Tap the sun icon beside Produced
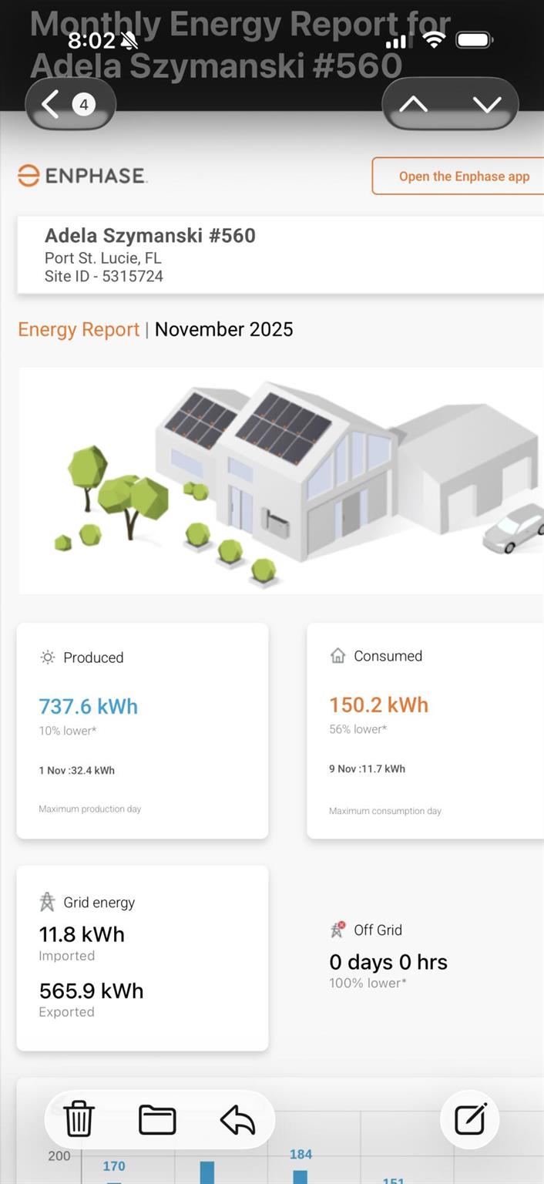Viewport: 544px width, 1184px height. click(x=48, y=658)
